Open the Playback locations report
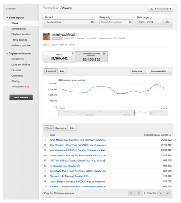 click(x=21, y=34)
